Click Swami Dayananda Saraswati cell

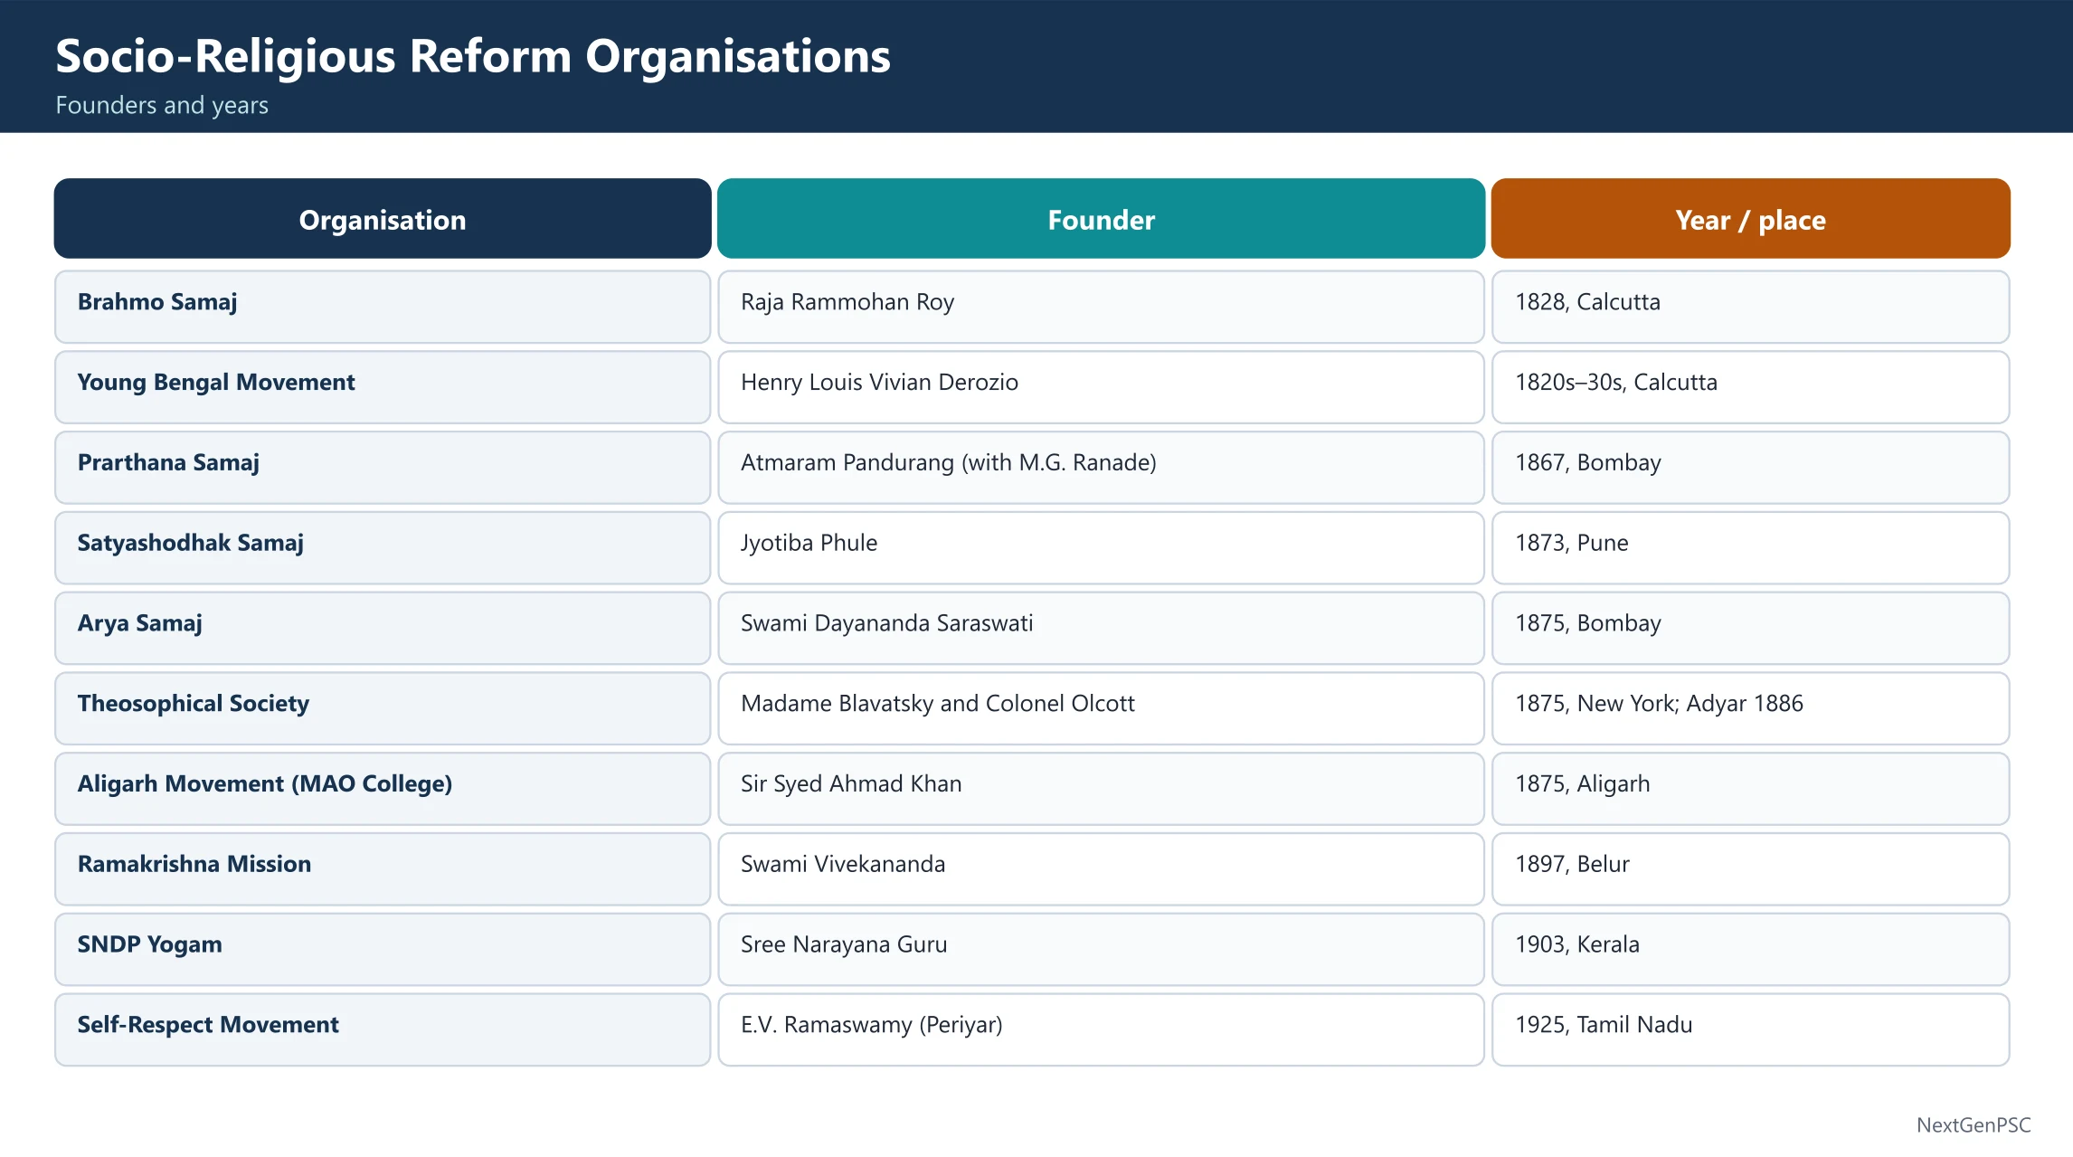point(1101,629)
